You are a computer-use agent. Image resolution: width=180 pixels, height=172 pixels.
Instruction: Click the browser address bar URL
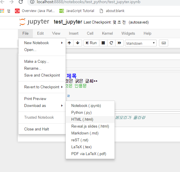[88, 2]
